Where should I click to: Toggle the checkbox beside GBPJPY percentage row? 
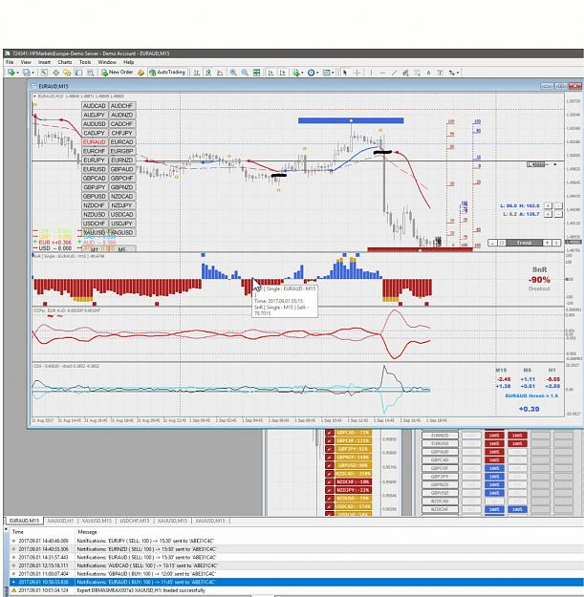tap(330, 449)
